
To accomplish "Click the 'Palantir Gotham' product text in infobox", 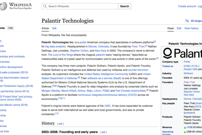I will [x=192, y=117].
